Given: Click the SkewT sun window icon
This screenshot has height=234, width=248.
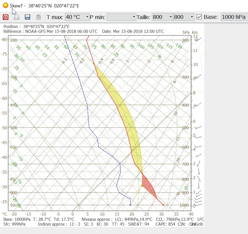Looking at the screenshot, I should tap(5, 6).
